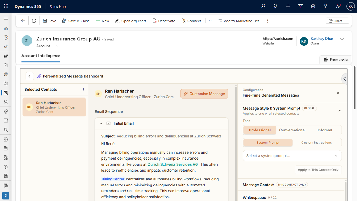
Task: Open the Select a system prompt dropdown
Action: 292,156
